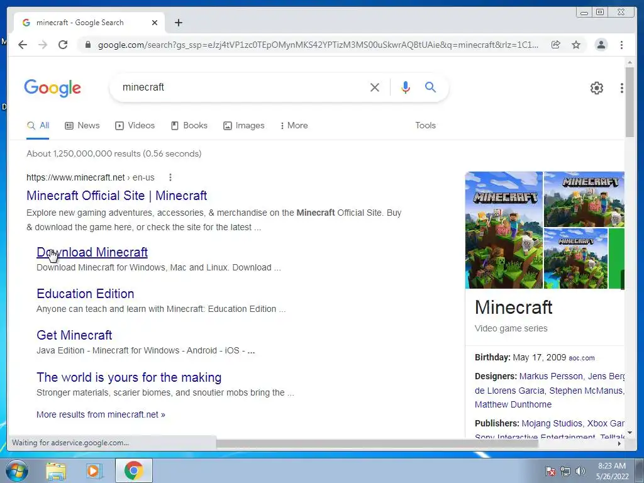This screenshot has width=644, height=483.
Task: Bookmark this page with the star icon
Action: tap(576, 45)
